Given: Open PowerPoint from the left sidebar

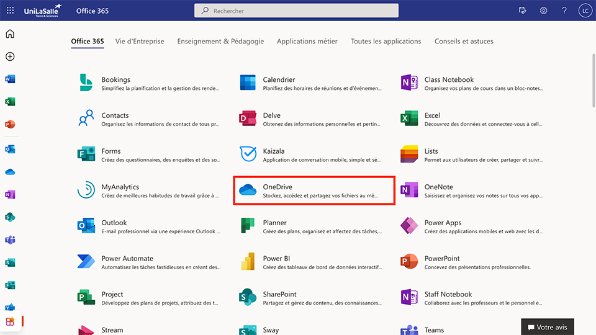Looking at the screenshot, I should click(x=11, y=124).
